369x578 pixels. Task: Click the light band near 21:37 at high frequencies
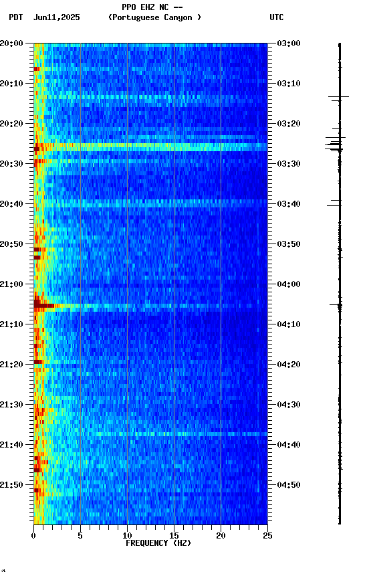tap(180, 434)
